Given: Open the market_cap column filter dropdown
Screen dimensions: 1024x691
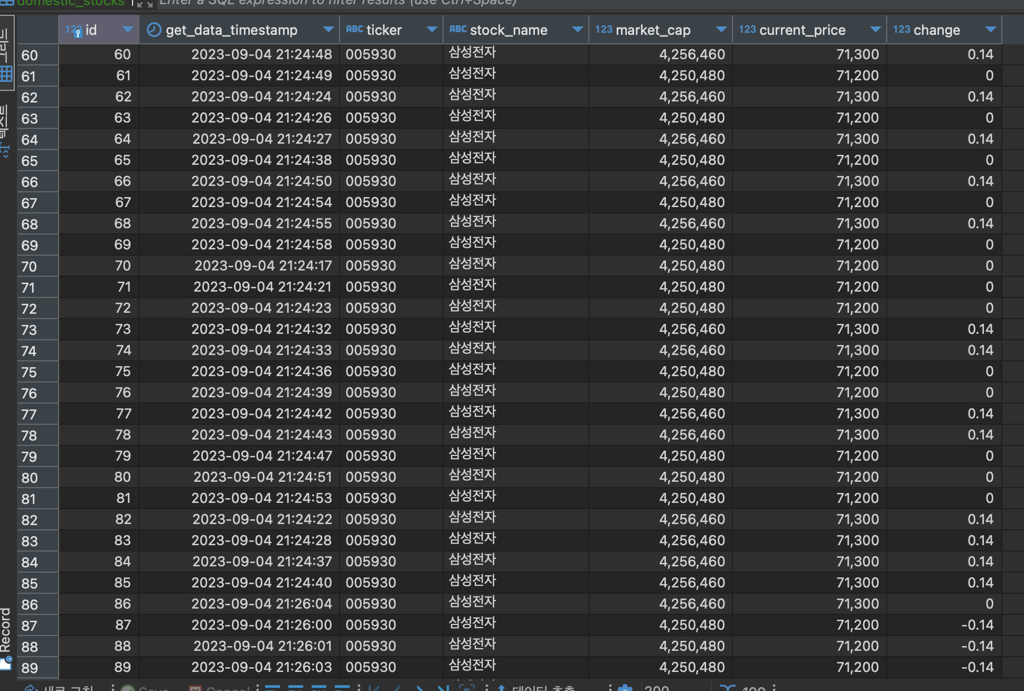Looking at the screenshot, I should point(721,30).
